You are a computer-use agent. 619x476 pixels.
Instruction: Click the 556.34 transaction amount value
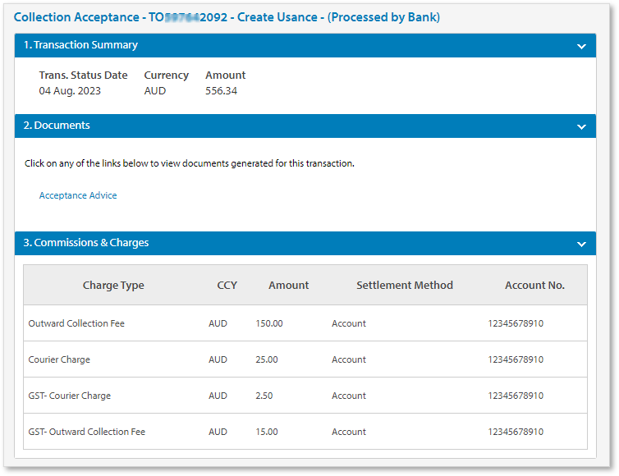(x=221, y=91)
